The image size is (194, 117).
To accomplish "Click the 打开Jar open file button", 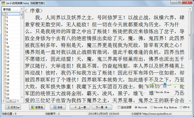I will point(13,107).
